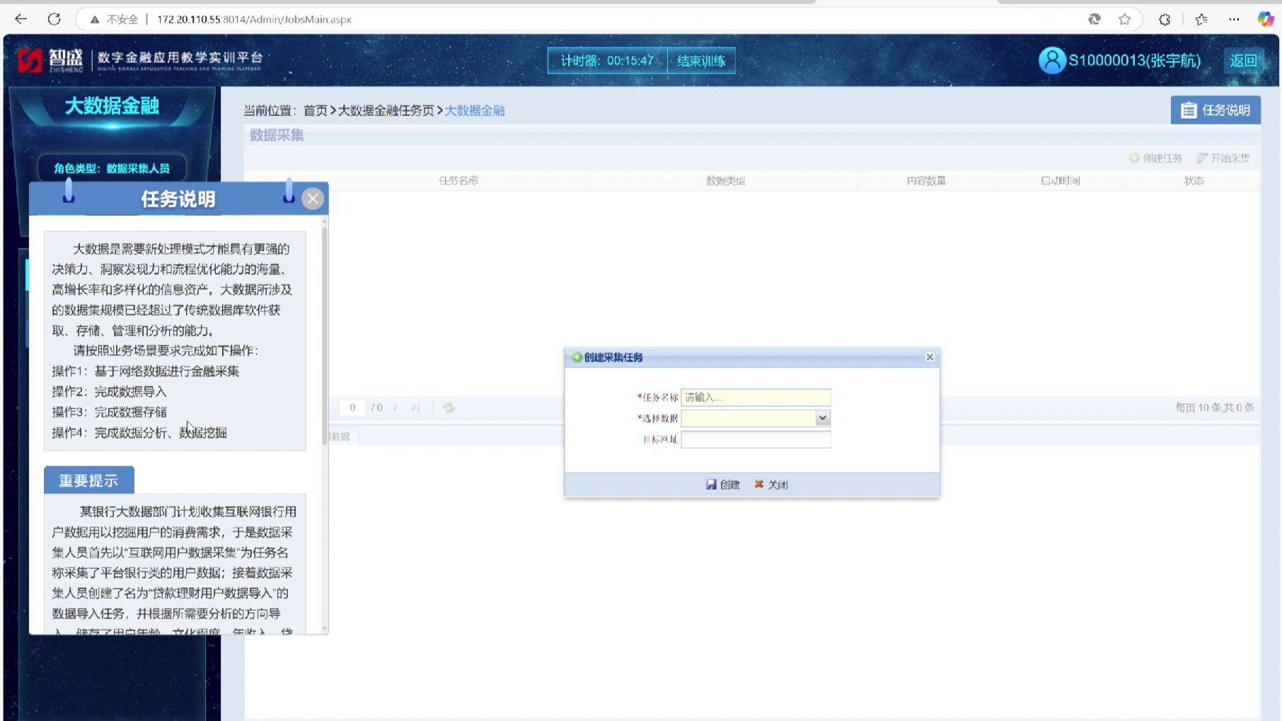Click the 任务名称 column header
The width and height of the screenshot is (1282, 721).
(458, 180)
